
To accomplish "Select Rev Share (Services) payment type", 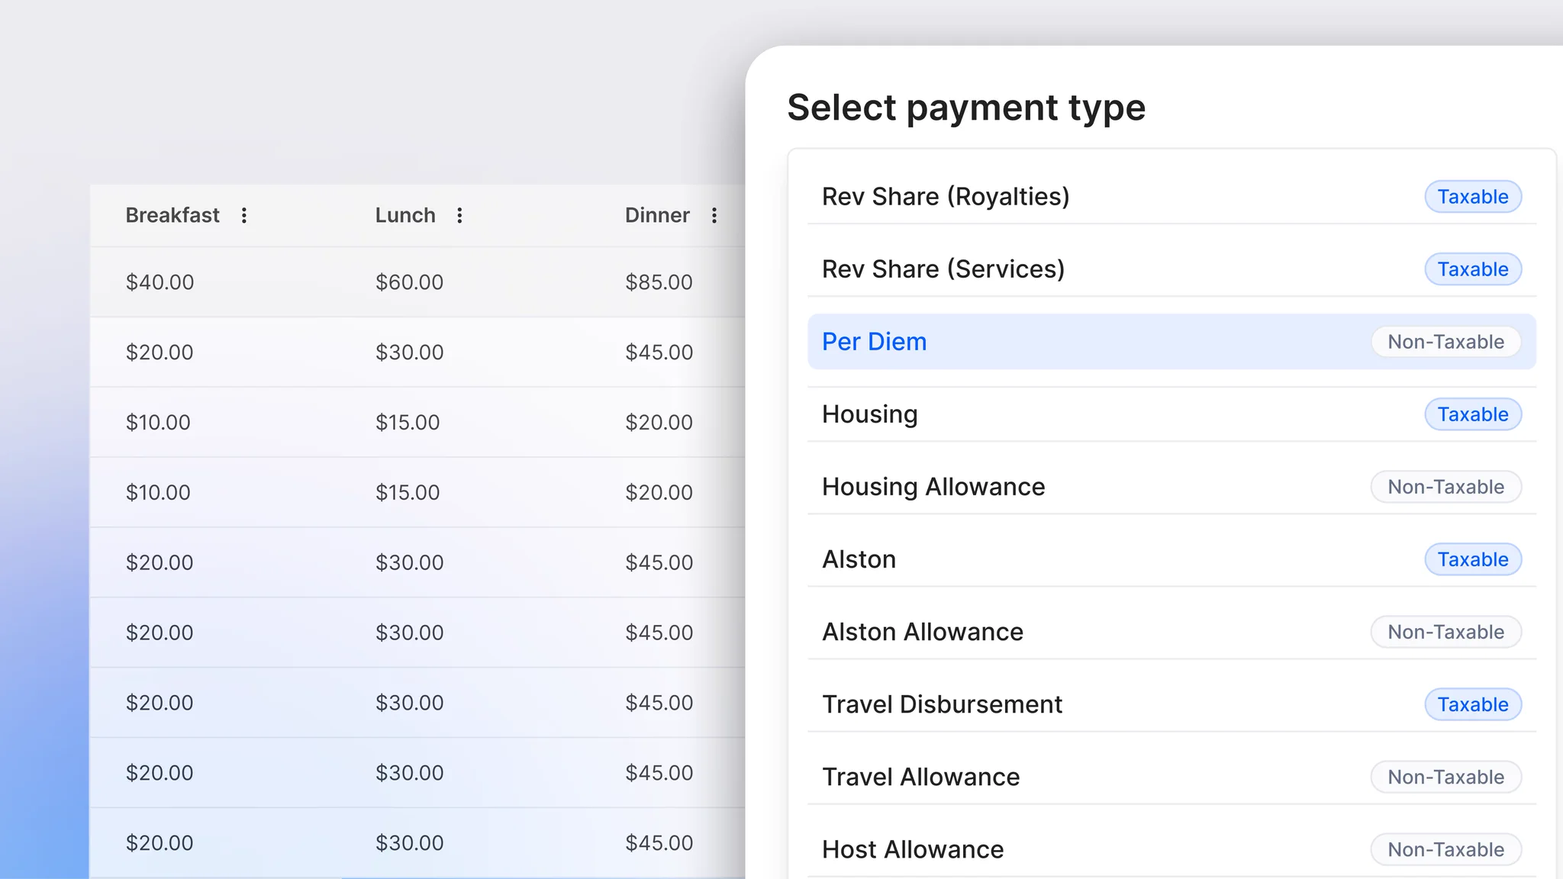I will [x=1171, y=269].
